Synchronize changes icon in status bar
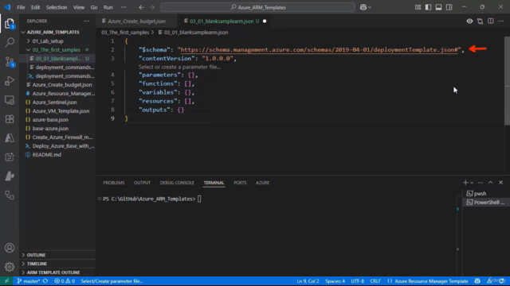 45,281
